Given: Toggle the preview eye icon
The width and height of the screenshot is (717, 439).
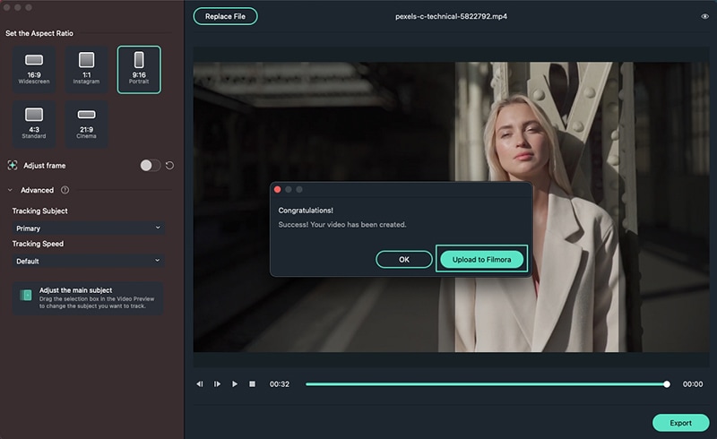Looking at the screenshot, I should tap(704, 16).
